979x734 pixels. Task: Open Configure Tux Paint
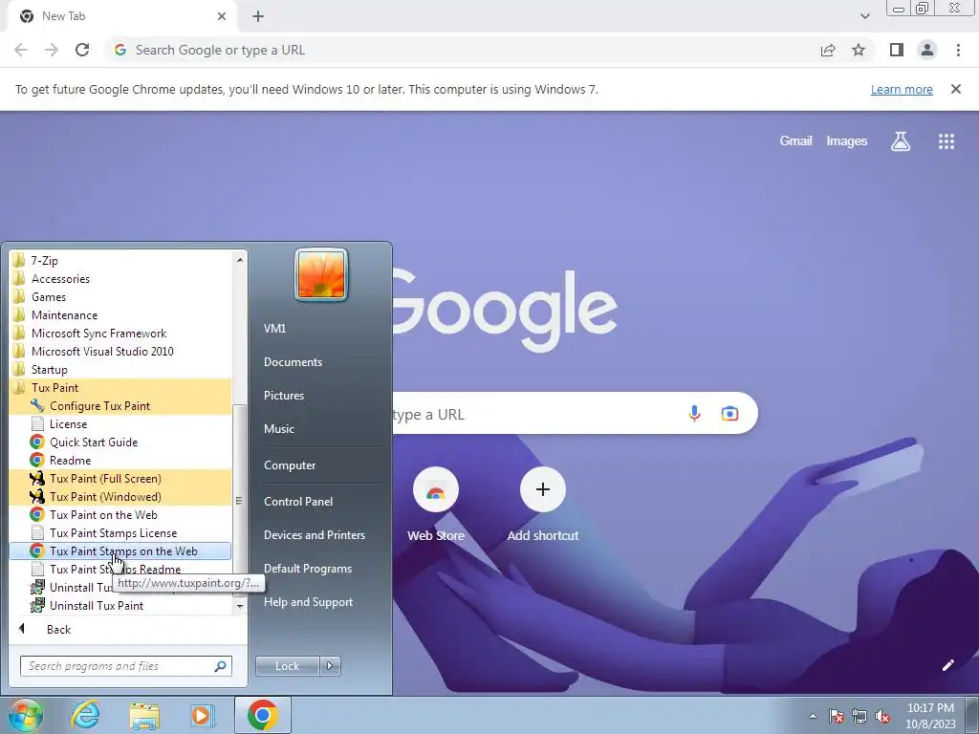tap(120, 405)
